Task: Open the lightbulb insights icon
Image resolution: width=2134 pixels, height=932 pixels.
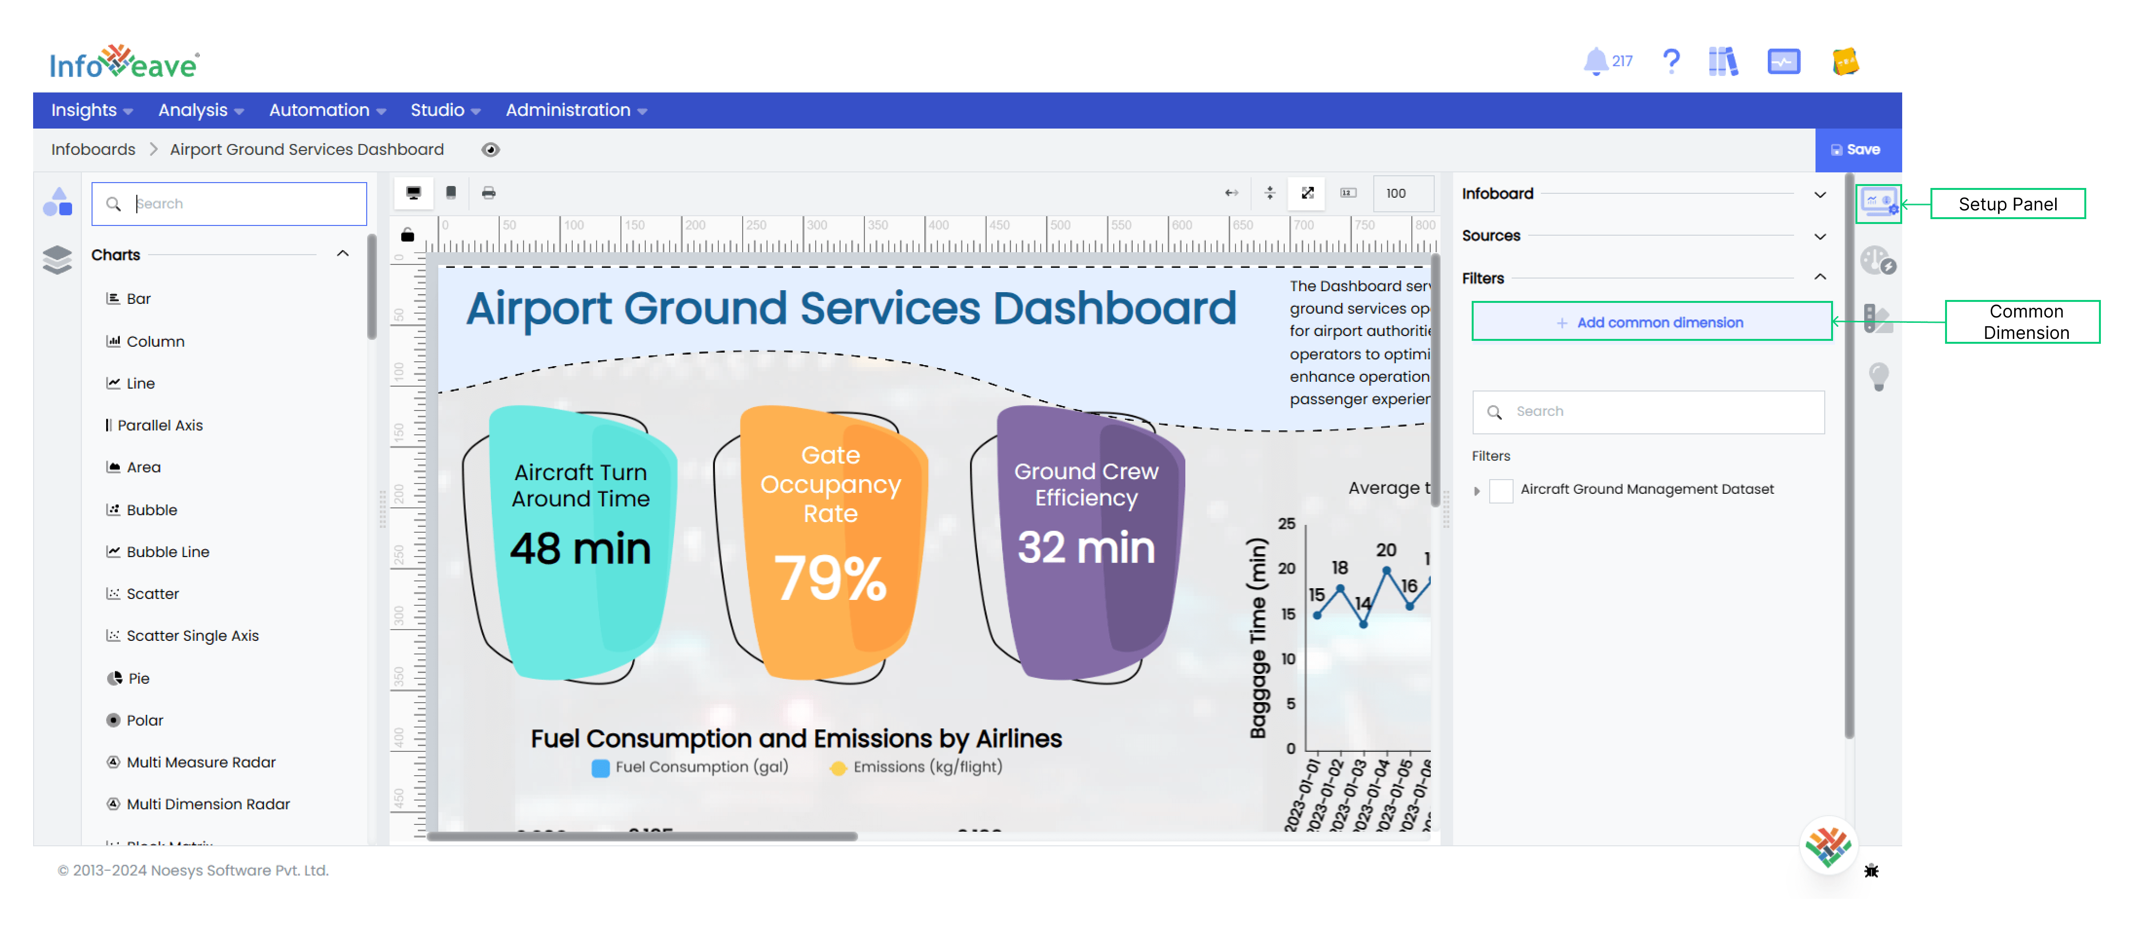Action: click(1878, 376)
